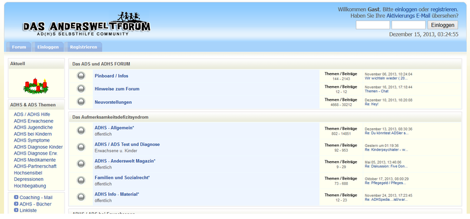Click sidebar link ADHS Symptome
Screen dimensions: 470x219
pos(32,141)
